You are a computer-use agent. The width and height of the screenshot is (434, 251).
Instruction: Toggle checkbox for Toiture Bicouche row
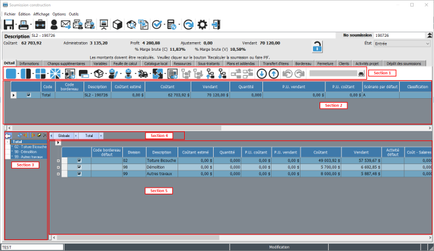click(x=80, y=160)
